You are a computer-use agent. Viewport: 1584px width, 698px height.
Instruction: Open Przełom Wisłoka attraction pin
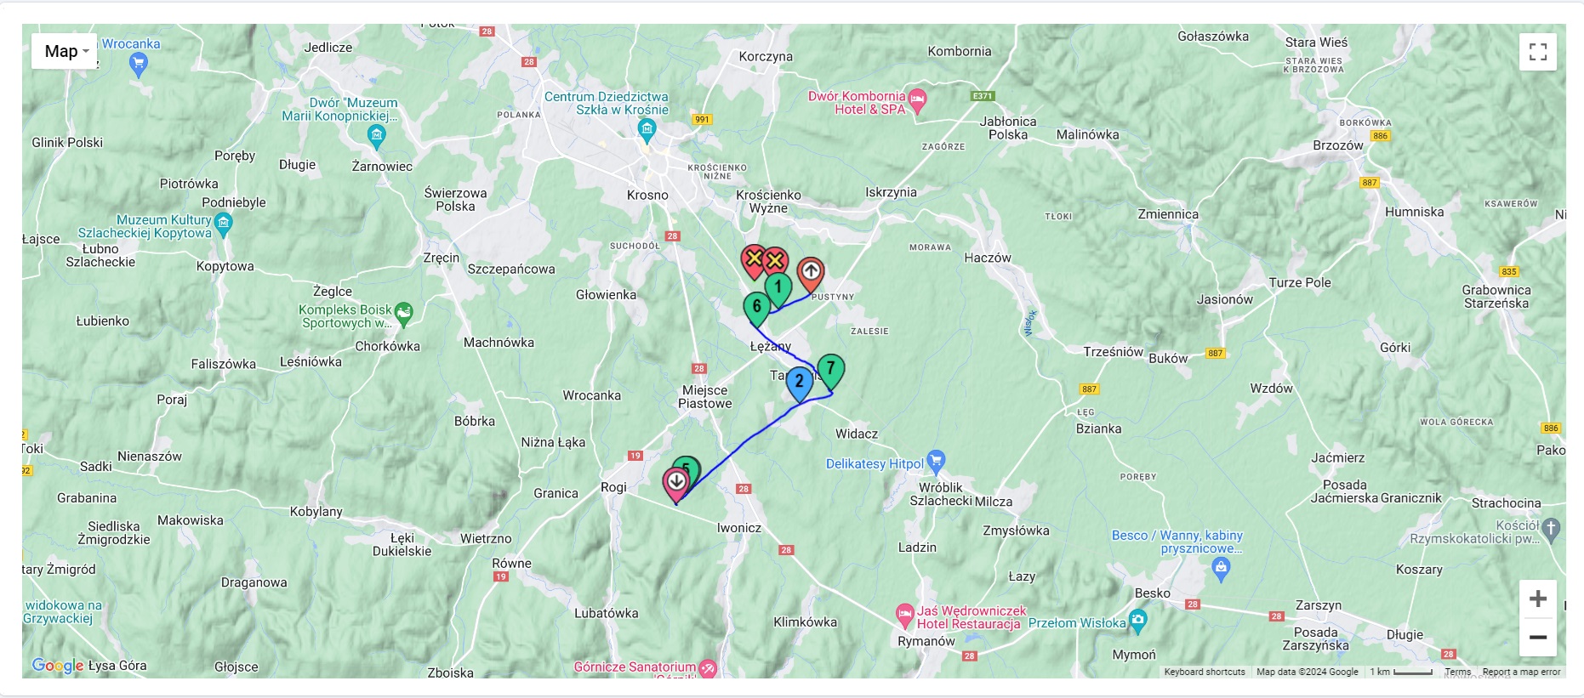tap(1138, 620)
